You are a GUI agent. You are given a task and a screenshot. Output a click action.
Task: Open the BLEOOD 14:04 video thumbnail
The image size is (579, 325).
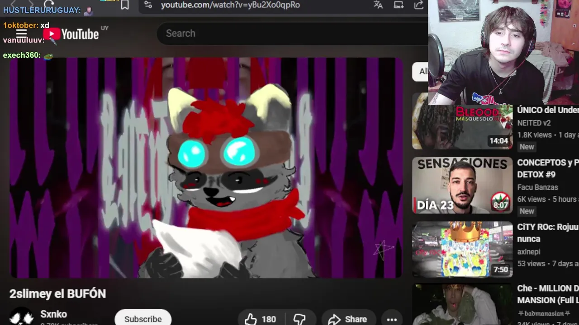click(x=462, y=127)
